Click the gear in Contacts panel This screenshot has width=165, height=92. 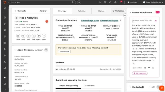click(158, 87)
